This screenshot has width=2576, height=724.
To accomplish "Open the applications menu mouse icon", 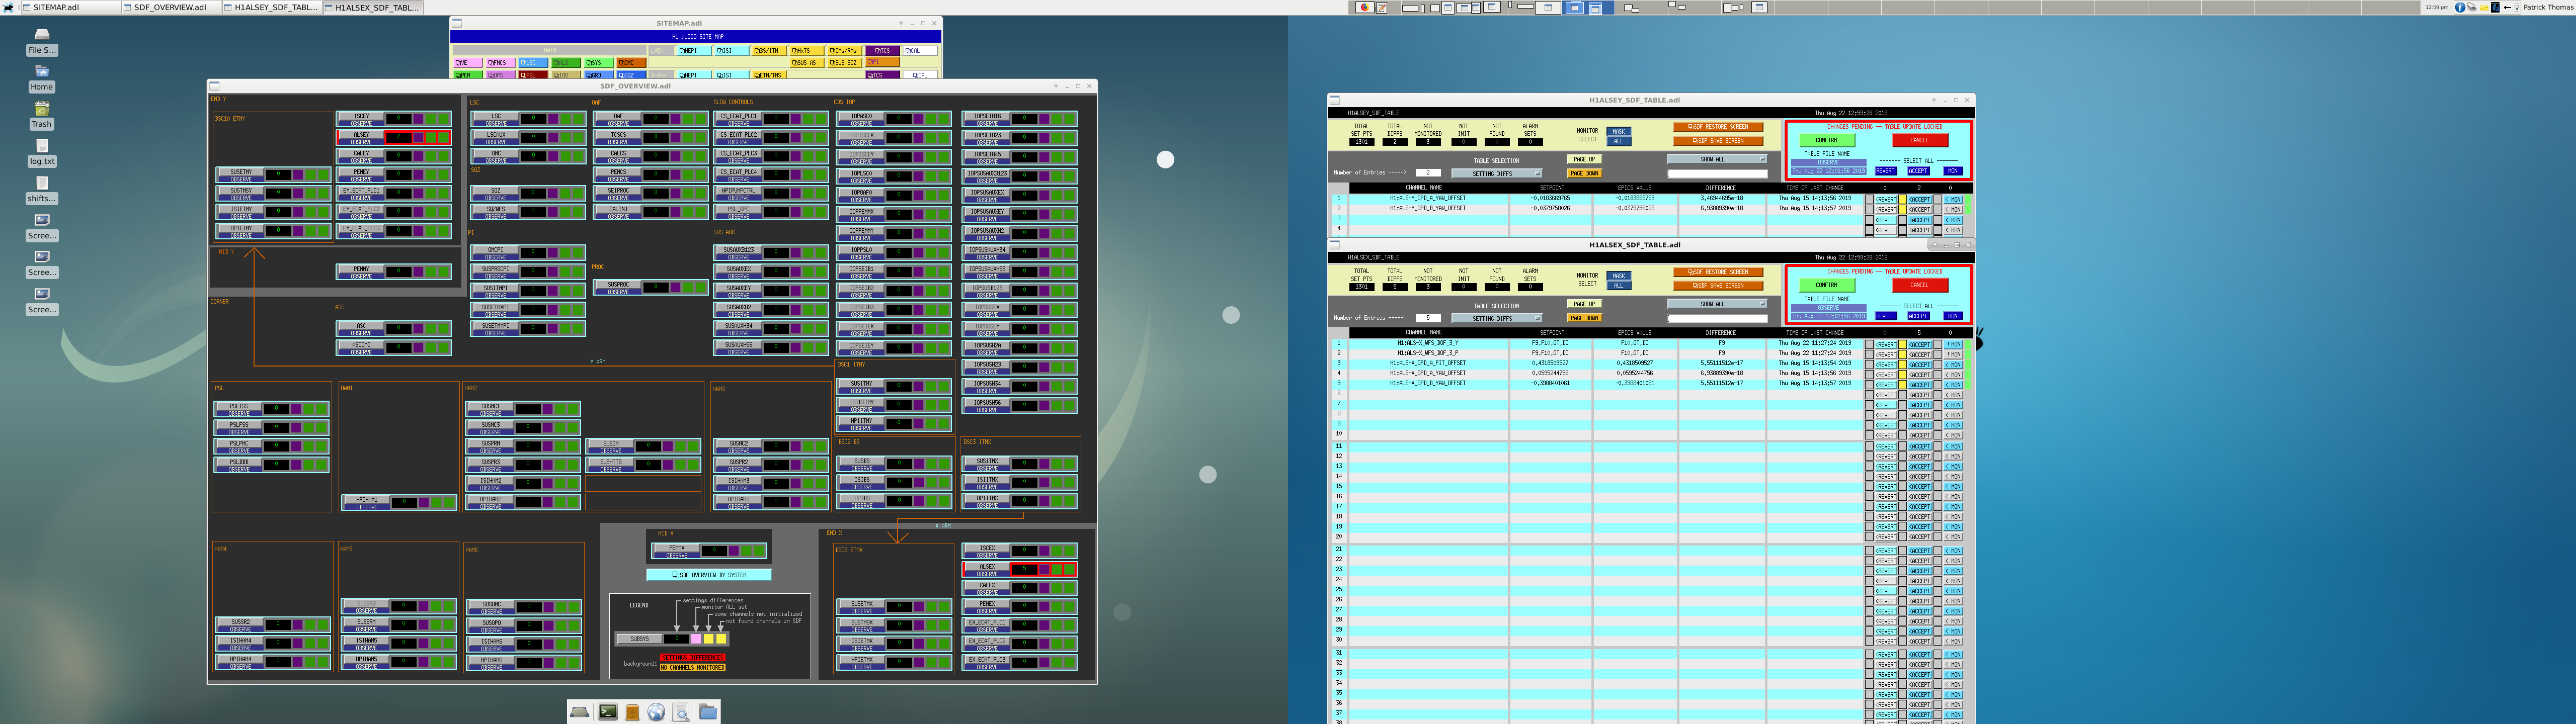I will (9, 7).
